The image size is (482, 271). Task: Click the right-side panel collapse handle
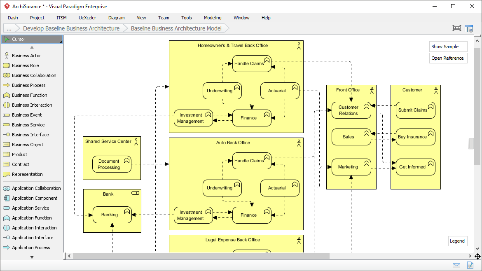coord(471,143)
